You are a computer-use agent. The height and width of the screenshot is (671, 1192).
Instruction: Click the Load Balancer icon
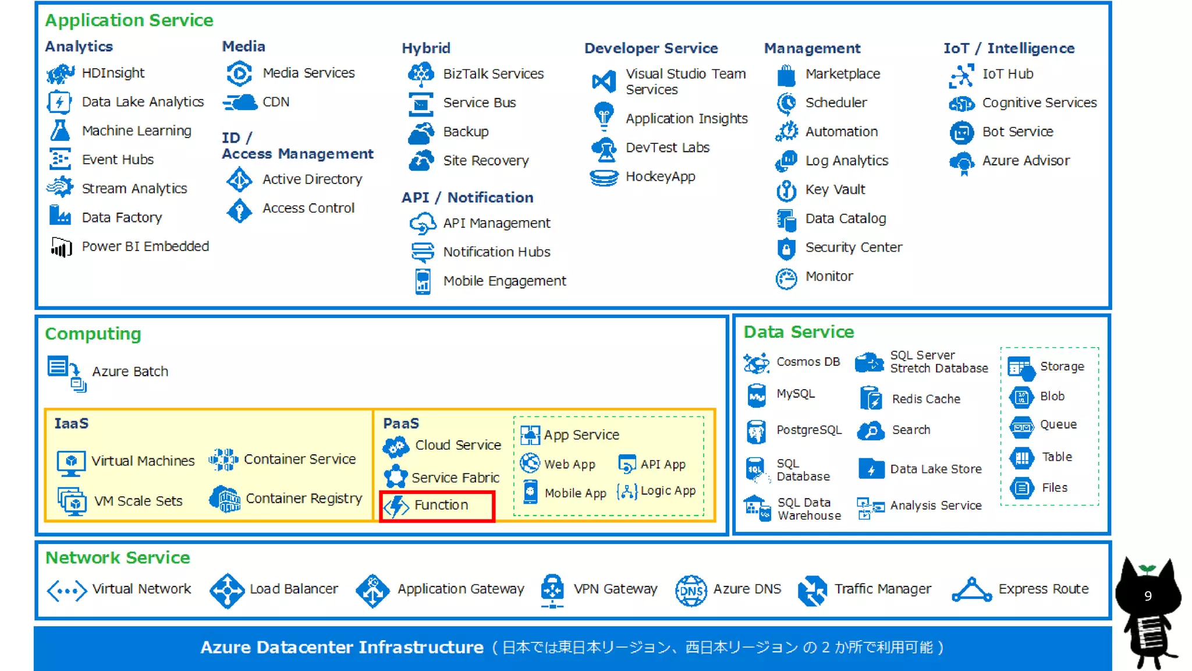pyautogui.click(x=226, y=591)
